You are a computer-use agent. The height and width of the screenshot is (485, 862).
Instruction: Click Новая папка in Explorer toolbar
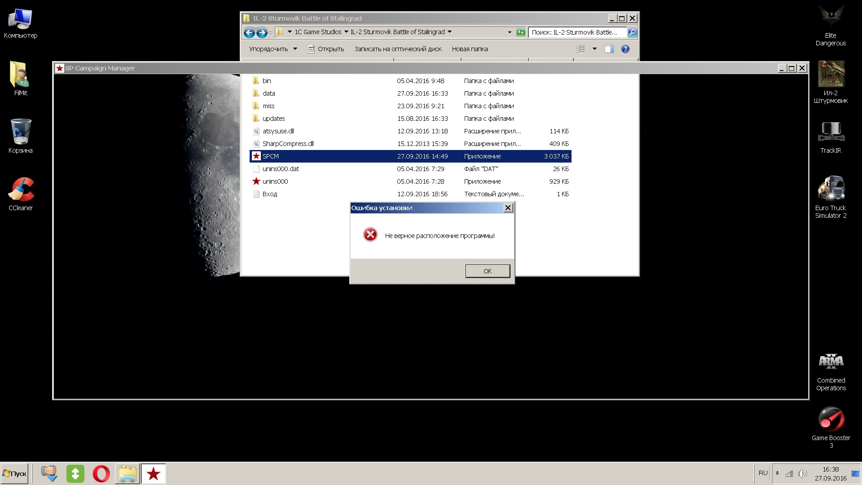(470, 49)
